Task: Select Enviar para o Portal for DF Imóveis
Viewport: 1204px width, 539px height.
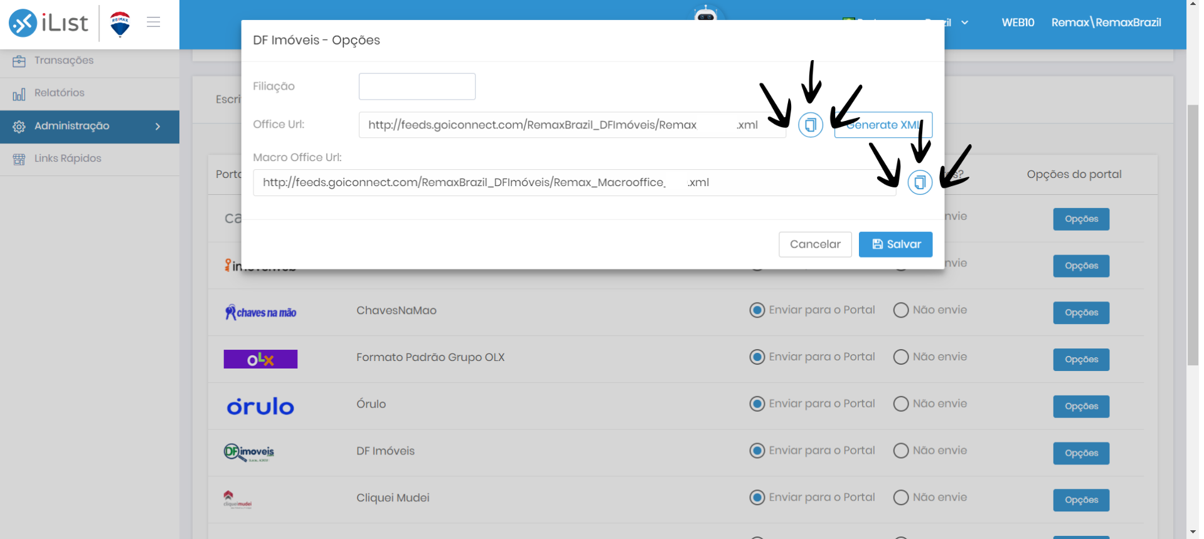Action: tap(757, 451)
